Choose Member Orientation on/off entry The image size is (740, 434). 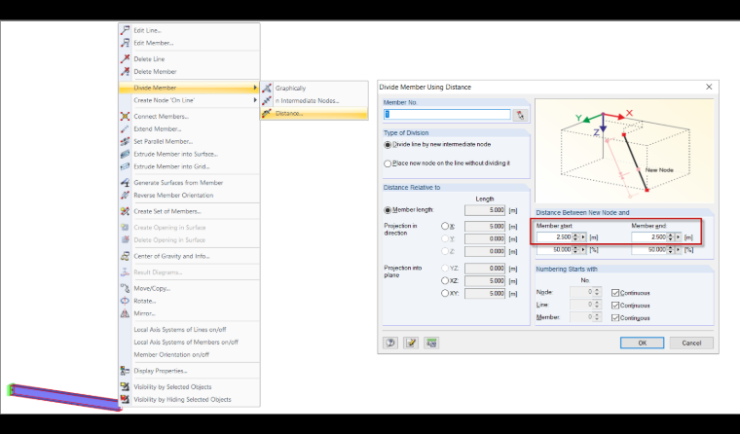pyautogui.click(x=189, y=355)
